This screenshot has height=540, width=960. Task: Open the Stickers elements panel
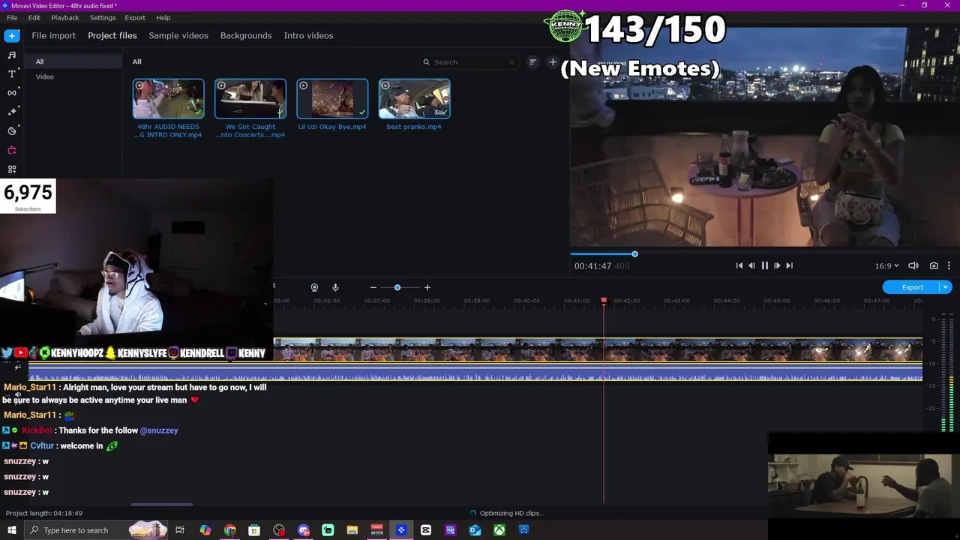click(x=12, y=130)
